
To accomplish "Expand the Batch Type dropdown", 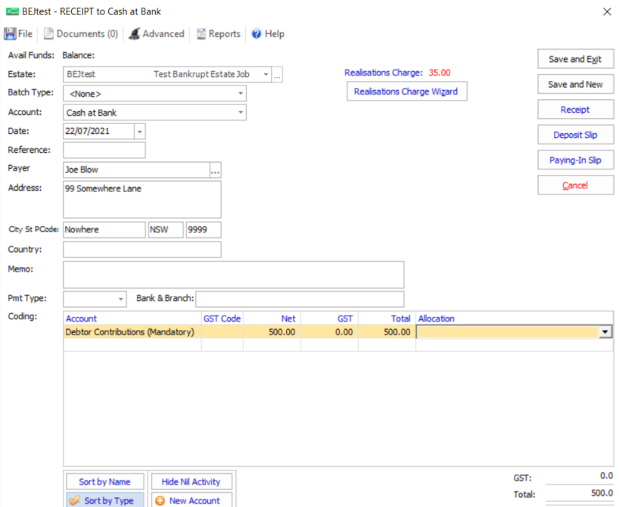I will click(x=241, y=94).
